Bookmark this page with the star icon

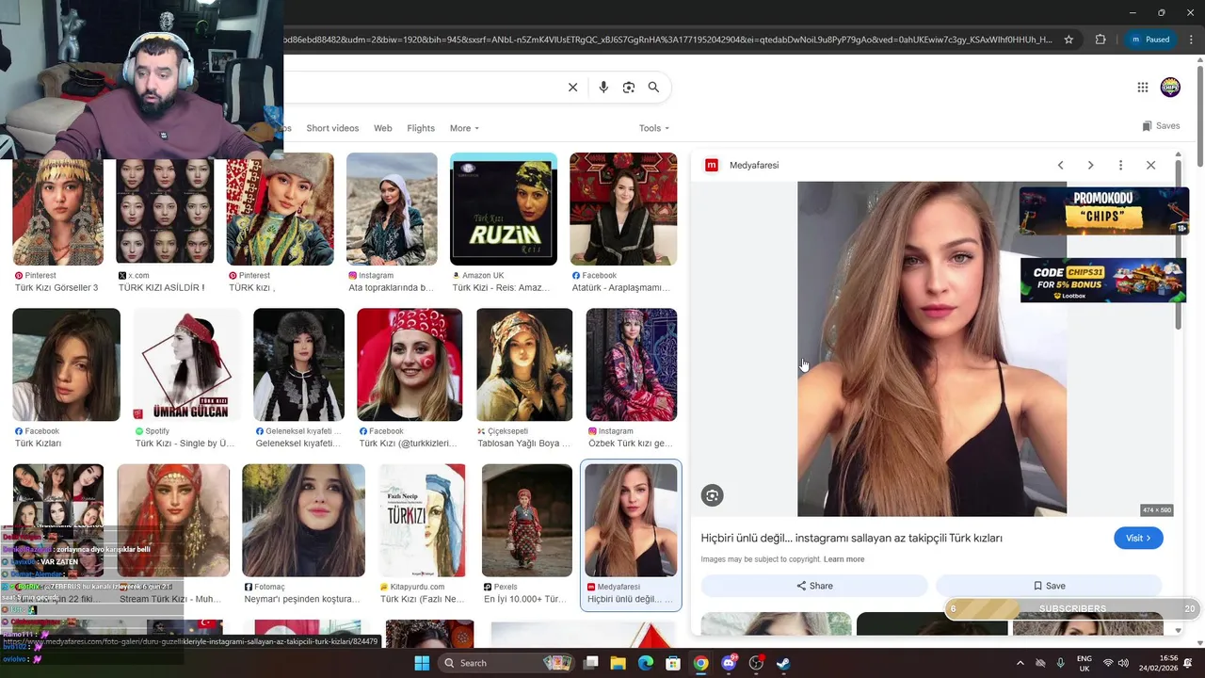(x=1068, y=40)
